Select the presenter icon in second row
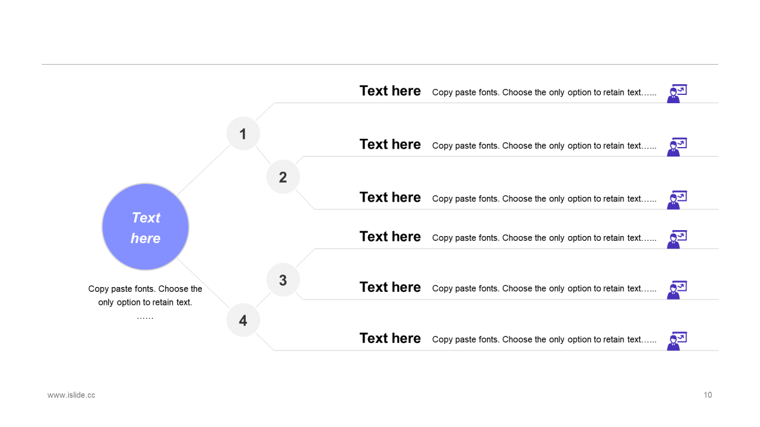 point(677,147)
